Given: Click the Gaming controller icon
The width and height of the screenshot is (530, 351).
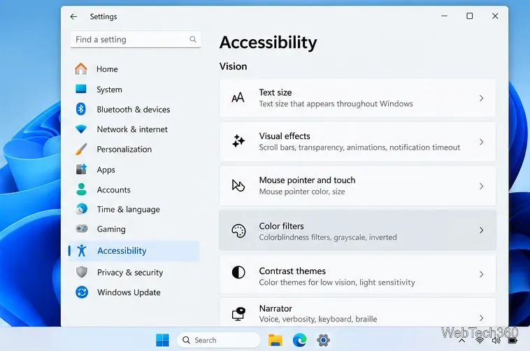Looking at the screenshot, I should pos(82,229).
